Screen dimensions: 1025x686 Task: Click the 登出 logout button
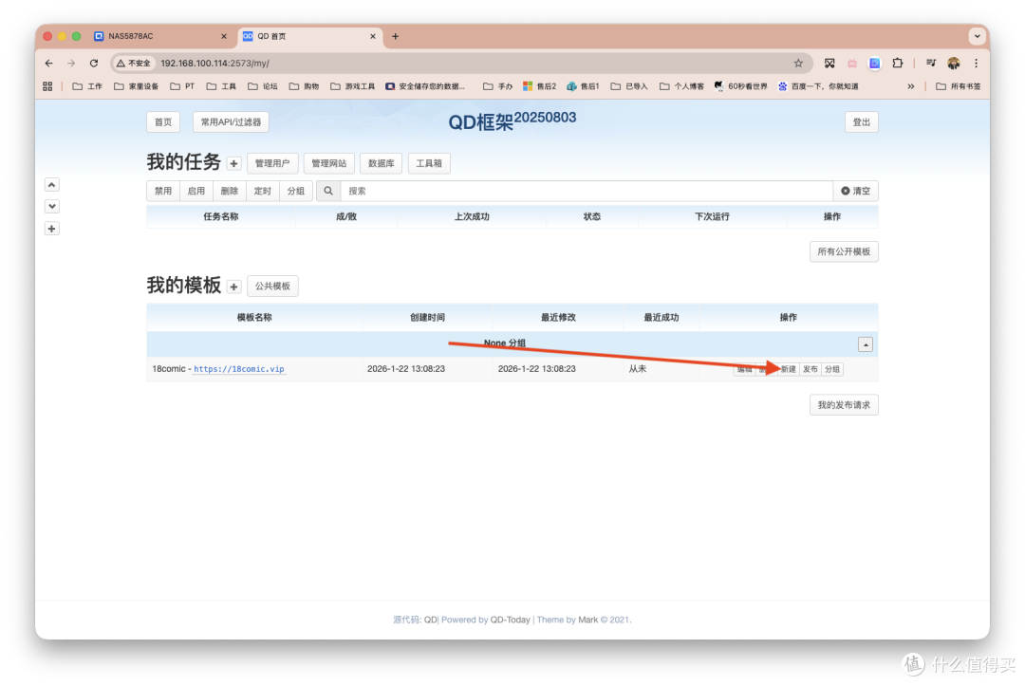tap(862, 122)
